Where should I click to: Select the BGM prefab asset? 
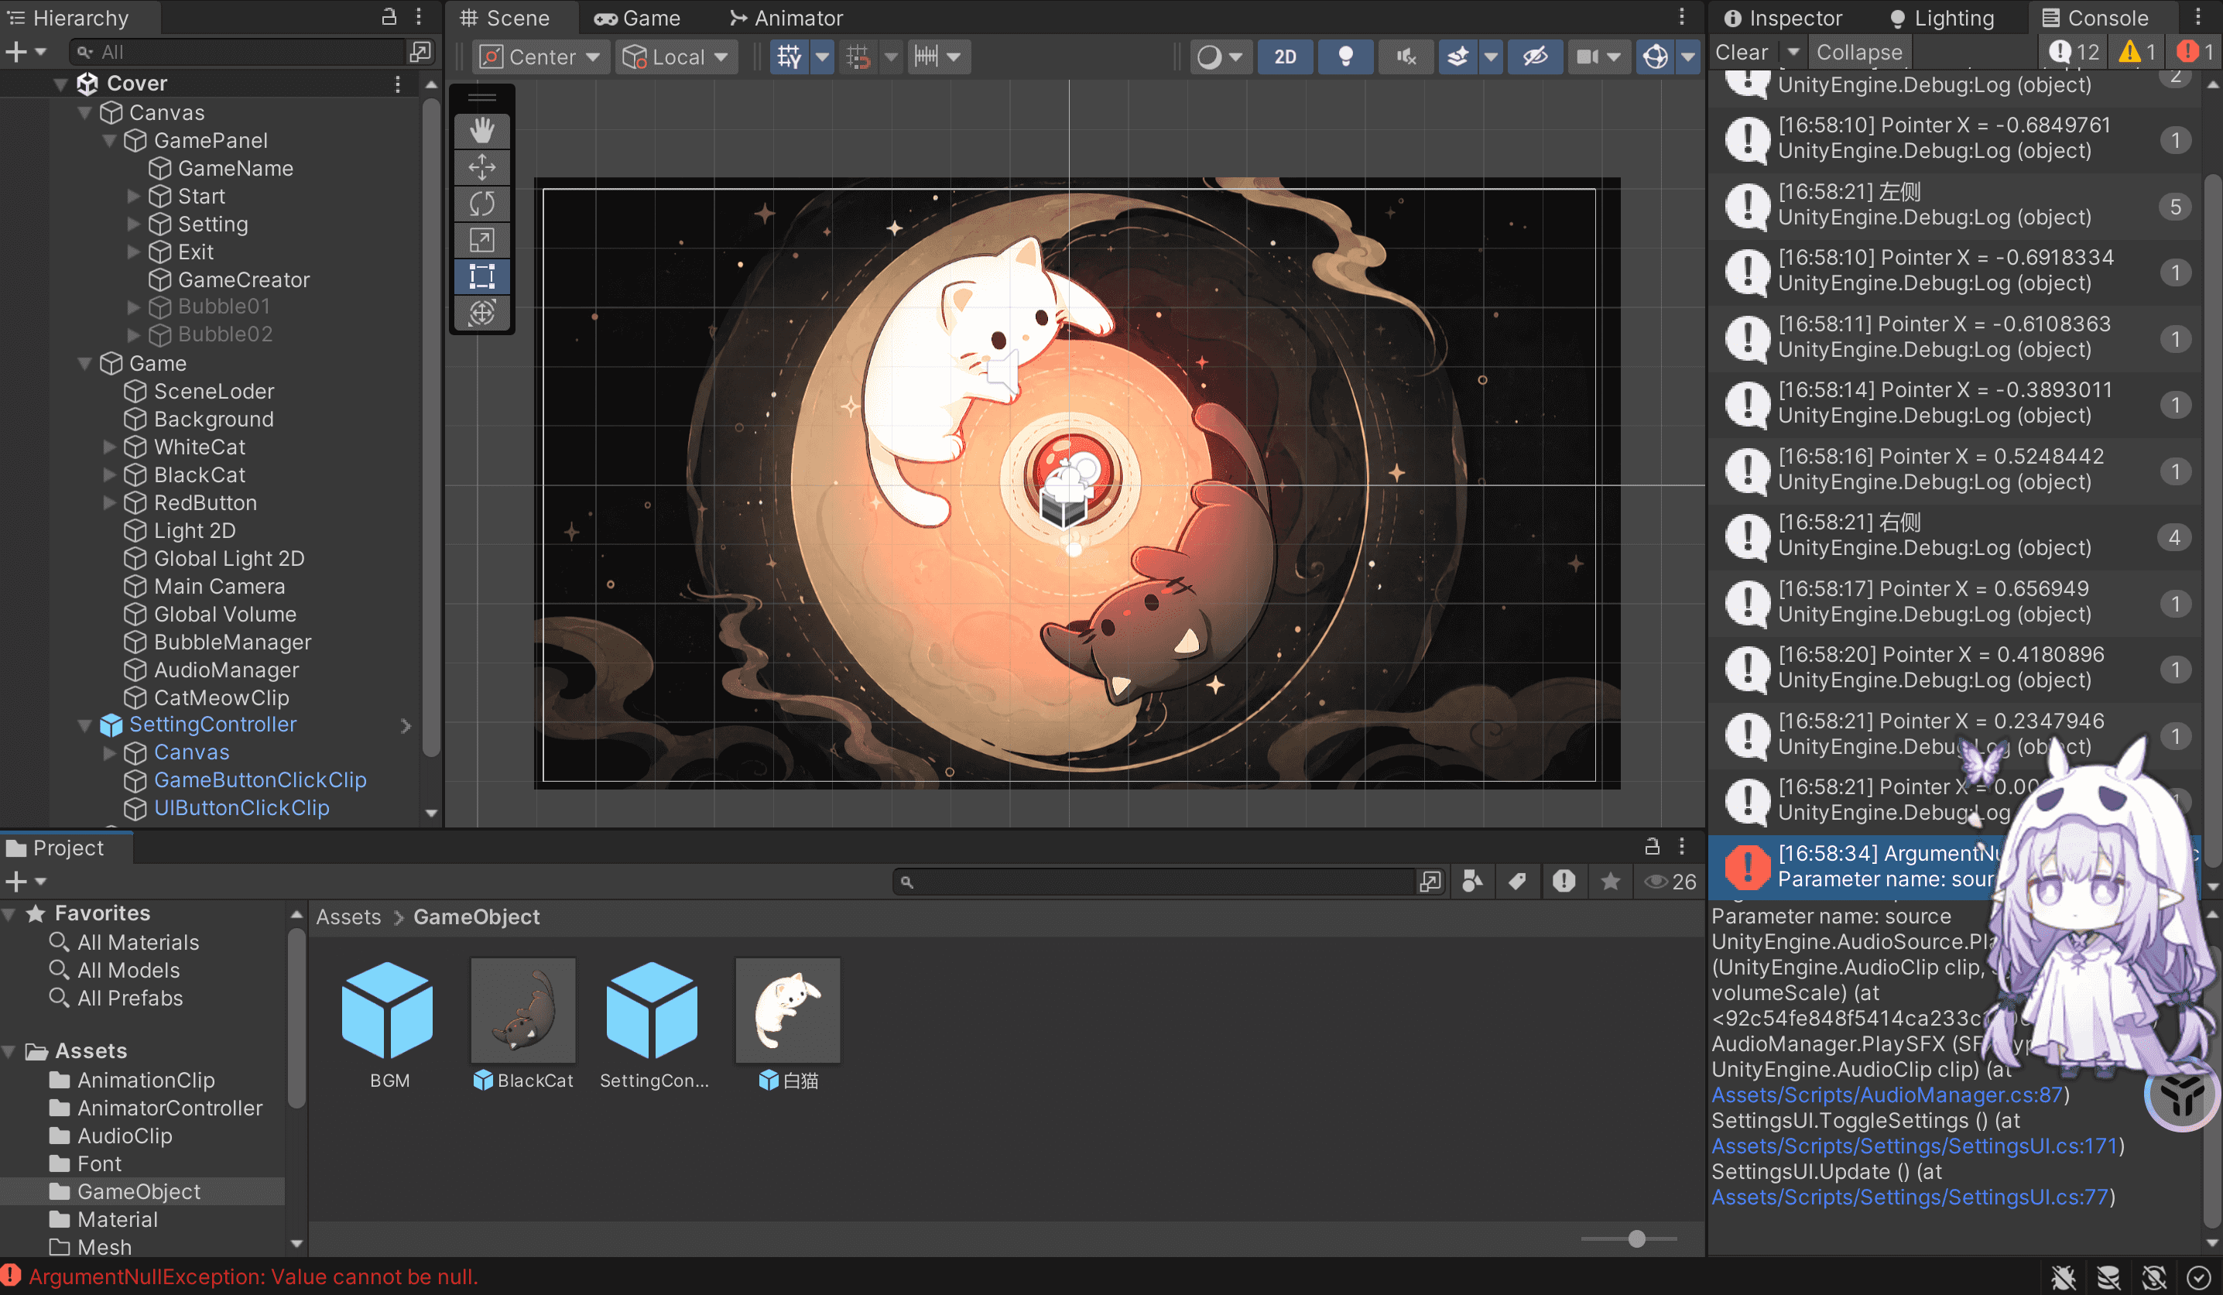[388, 1025]
